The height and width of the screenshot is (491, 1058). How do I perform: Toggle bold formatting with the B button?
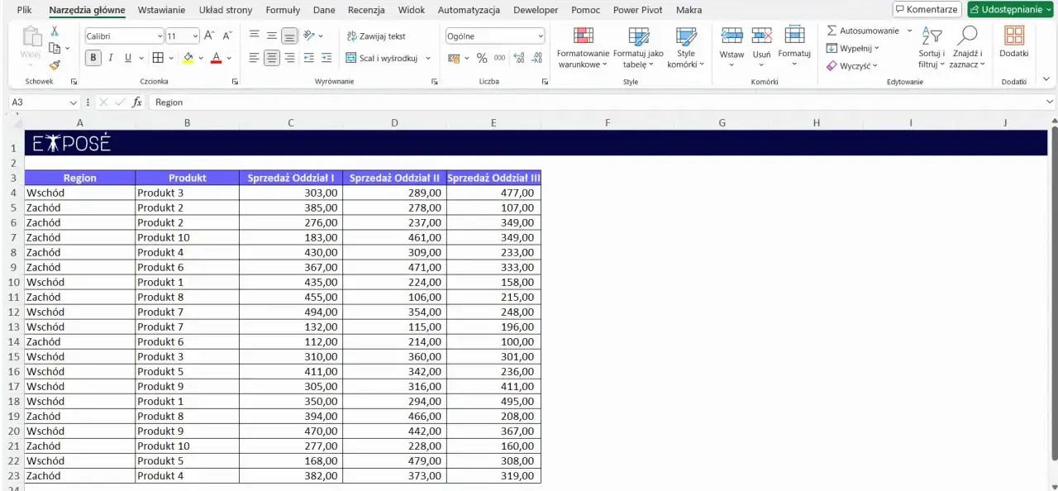(93, 58)
